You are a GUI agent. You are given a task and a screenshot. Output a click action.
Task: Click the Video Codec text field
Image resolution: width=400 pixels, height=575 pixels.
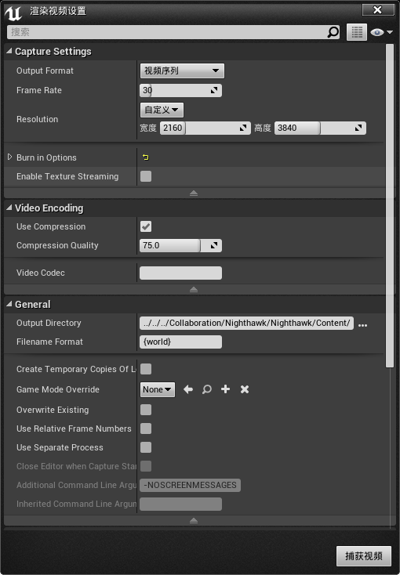(180, 273)
